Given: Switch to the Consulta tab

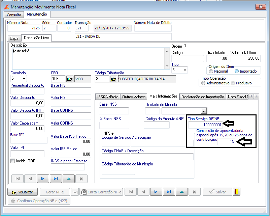Looking at the screenshot, I should (14, 15).
